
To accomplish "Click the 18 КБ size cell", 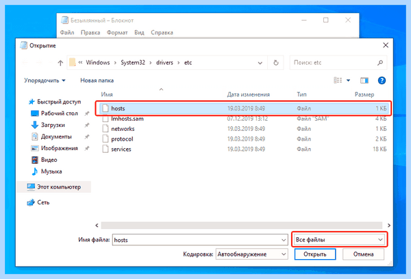I will click(x=379, y=149).
